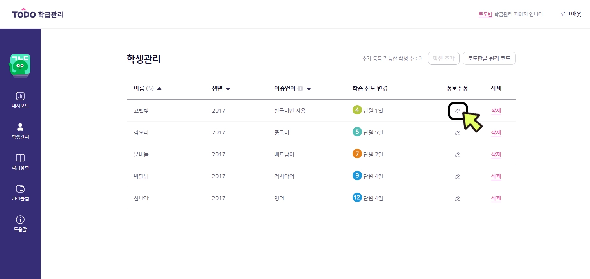Open the 대시보드 sidebar icon
The width and height of the screenshot is (590, 279).
coord(20,96)
